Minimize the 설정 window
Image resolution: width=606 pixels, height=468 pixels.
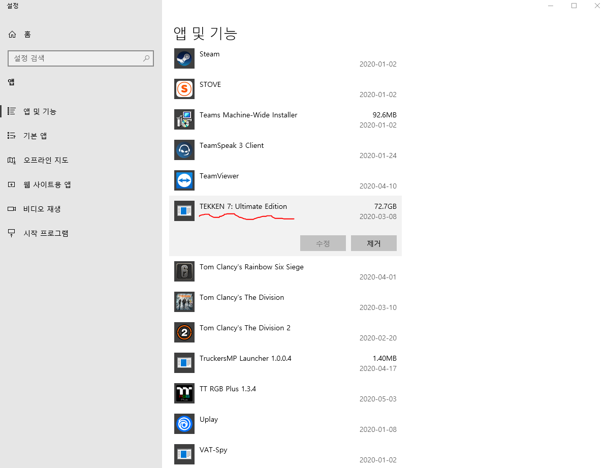[x=551, y=6]
